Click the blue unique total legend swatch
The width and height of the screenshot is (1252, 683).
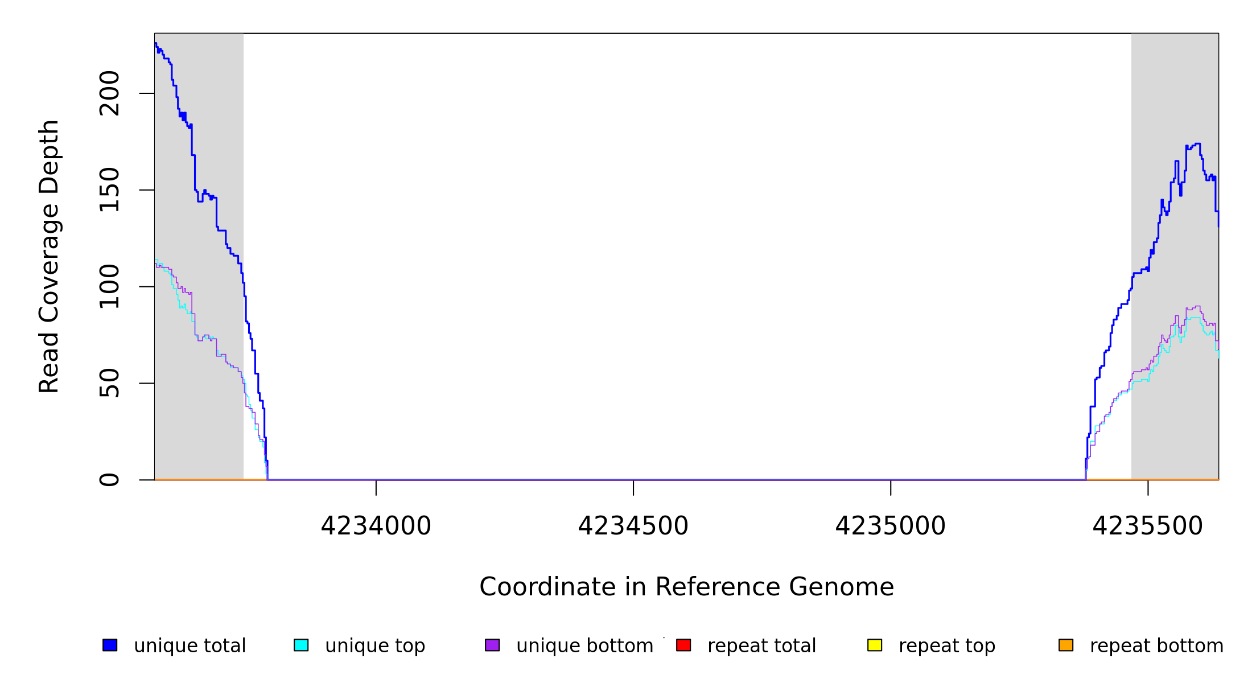[110, 645]
